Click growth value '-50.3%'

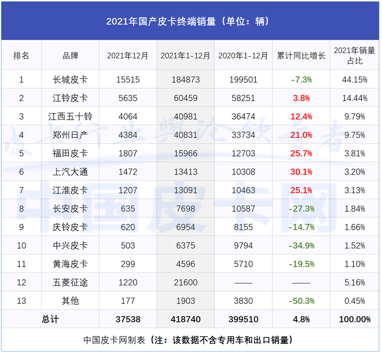(x=301, y=301)
